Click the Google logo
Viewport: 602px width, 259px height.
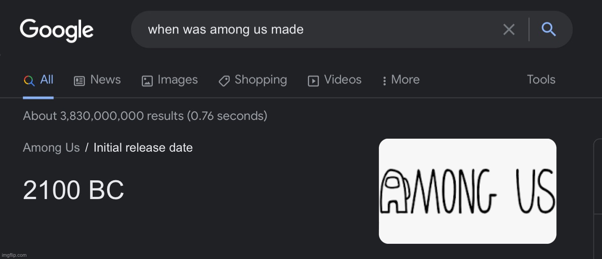click(56, 30)
